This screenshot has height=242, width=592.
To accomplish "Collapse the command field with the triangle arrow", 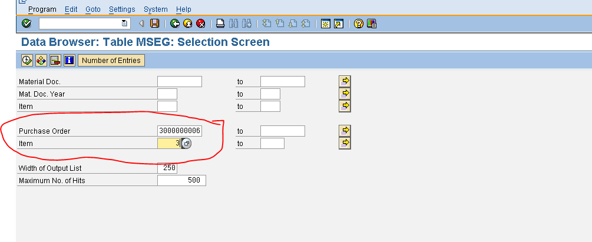I will (x=141, y=24).
